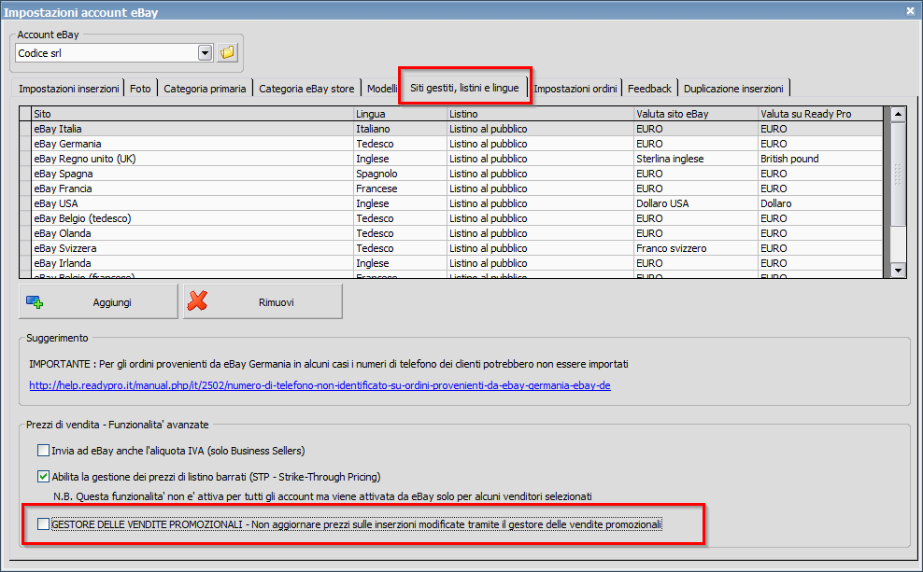This screenshot has height=572, width=923.
Task: Open the Duplicazione inserzioni tab
Action: [733, 89]
